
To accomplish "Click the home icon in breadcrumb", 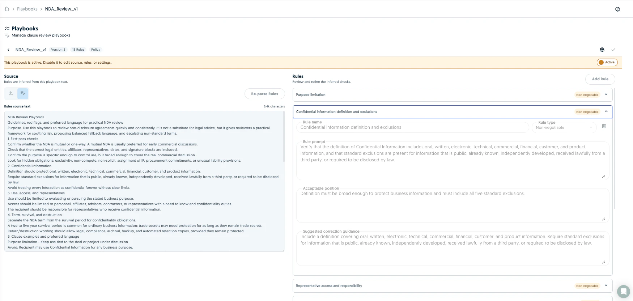I will 7,9.
